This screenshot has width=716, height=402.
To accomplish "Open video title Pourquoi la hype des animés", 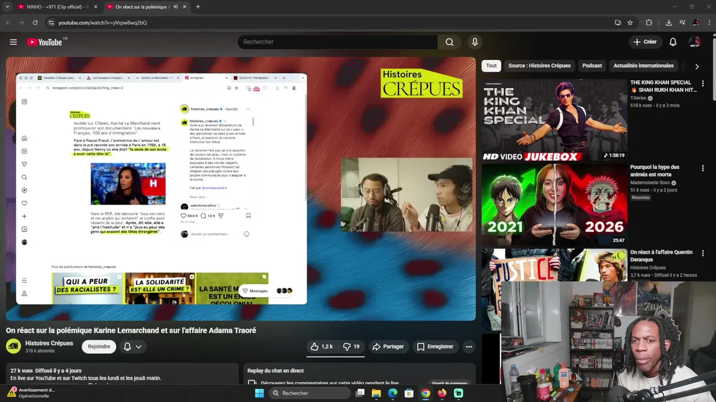I will coord(655,171).
